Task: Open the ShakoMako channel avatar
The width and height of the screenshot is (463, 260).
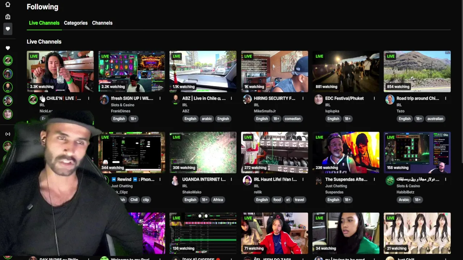Action: (x=175, y=181)
